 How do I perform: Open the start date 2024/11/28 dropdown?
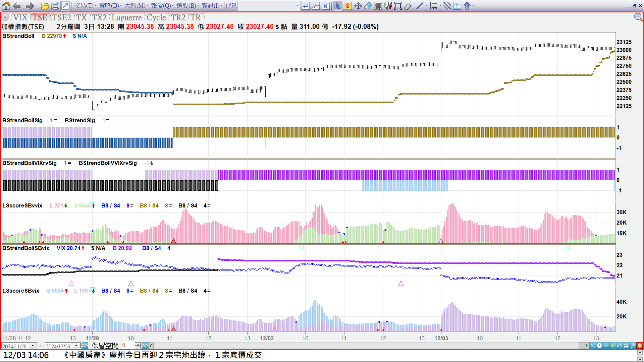coord(33,346)
